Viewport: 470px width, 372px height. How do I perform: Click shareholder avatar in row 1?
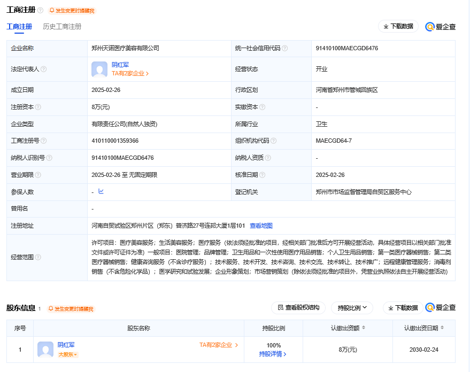(x=45, y=350)
